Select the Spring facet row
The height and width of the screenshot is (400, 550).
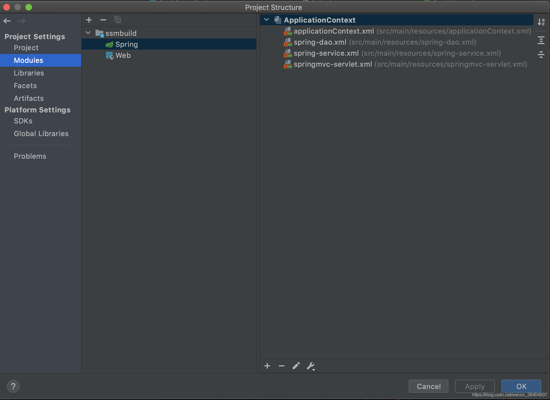pyautogui.click(x=169, y=44)
